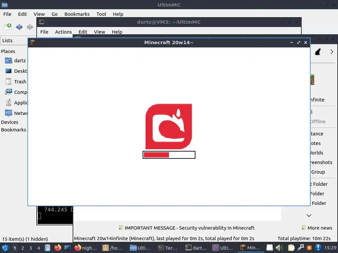Open Worlds in the UltimMC side panel
Screen dimensions: 338x253
coord(317,153)
